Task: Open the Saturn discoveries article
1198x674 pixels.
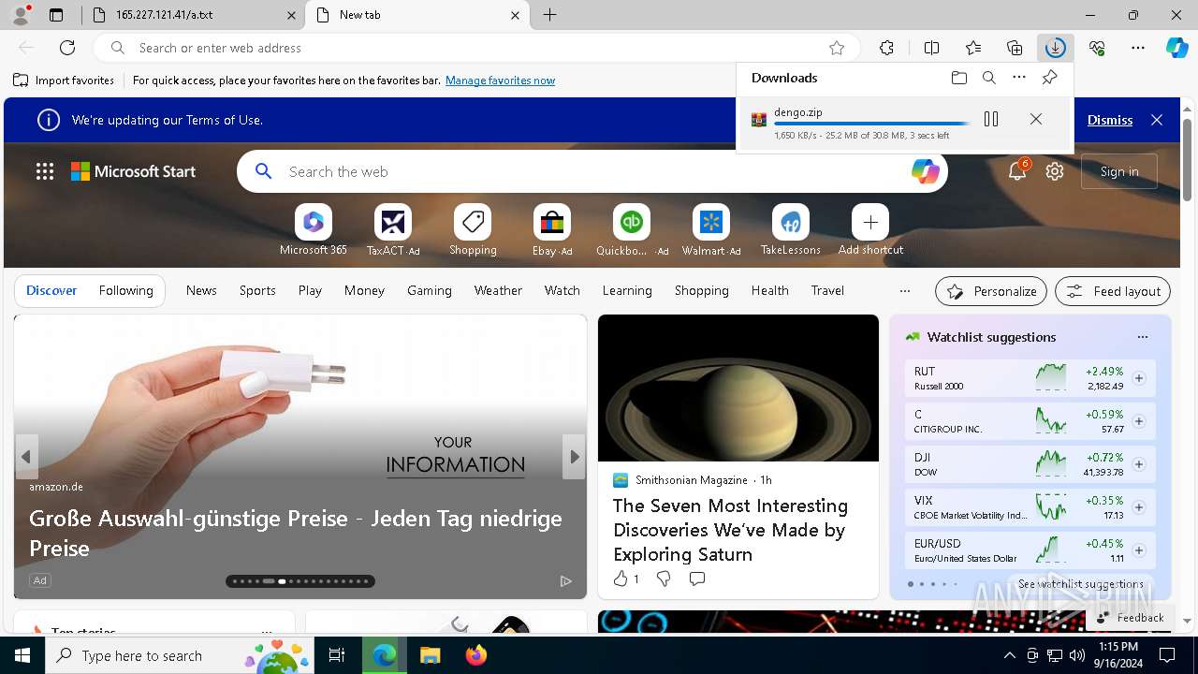Action: coord(731,530)
